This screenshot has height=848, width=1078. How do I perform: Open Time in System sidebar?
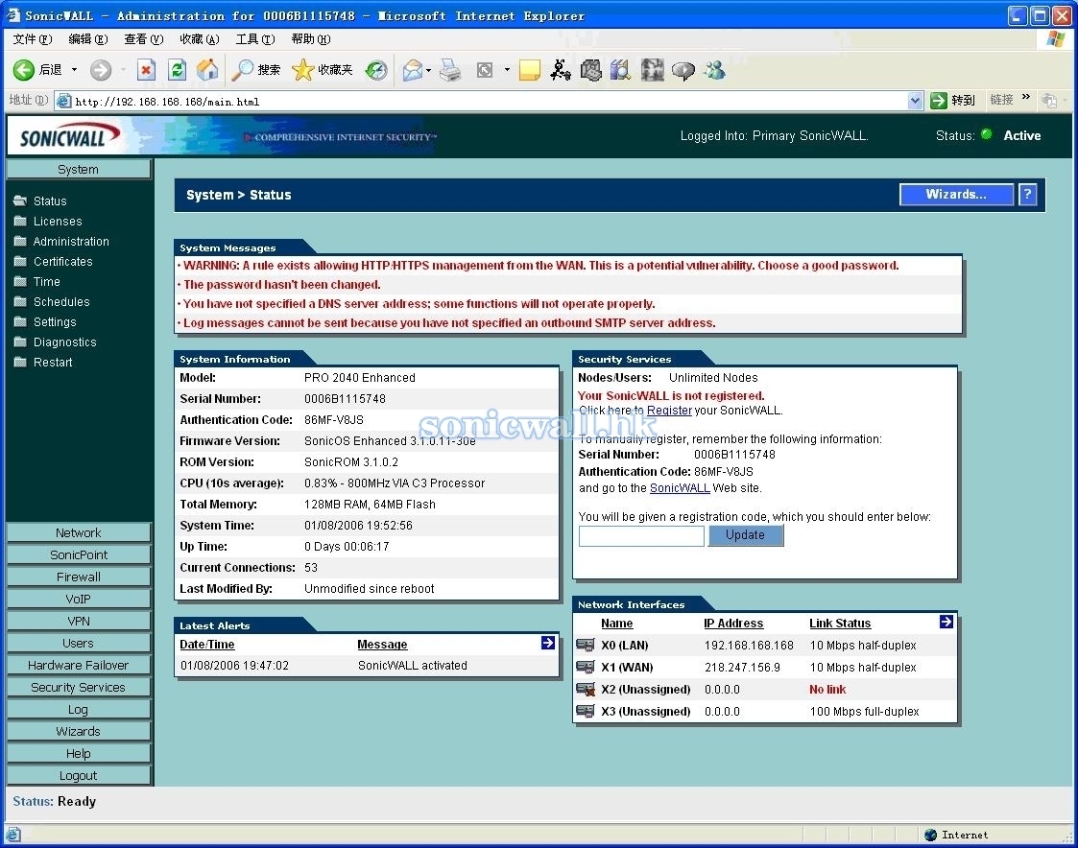pyautogui.click(x=47, y=282)
